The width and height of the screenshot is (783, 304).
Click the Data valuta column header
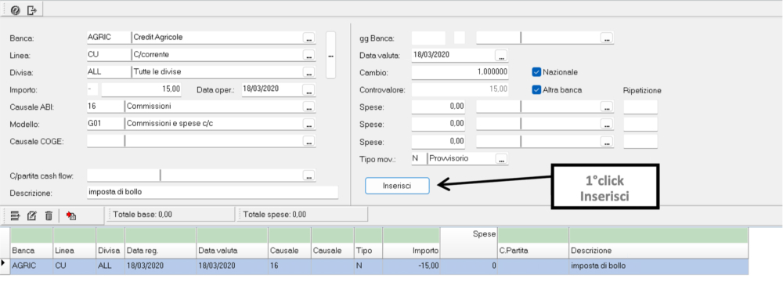[233, 250]
